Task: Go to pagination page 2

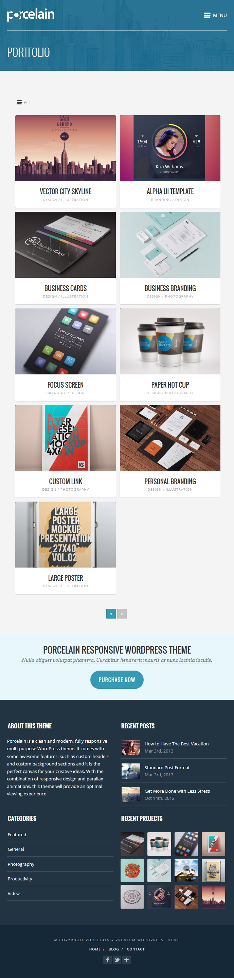Action: tap(122, 613)
